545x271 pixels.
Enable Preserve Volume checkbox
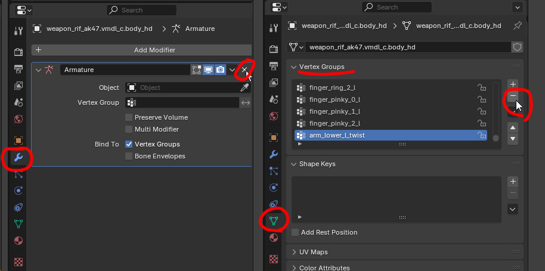coord(129,117)
